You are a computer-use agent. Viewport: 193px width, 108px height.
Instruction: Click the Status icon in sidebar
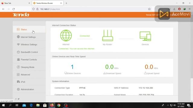pos(18,29)
